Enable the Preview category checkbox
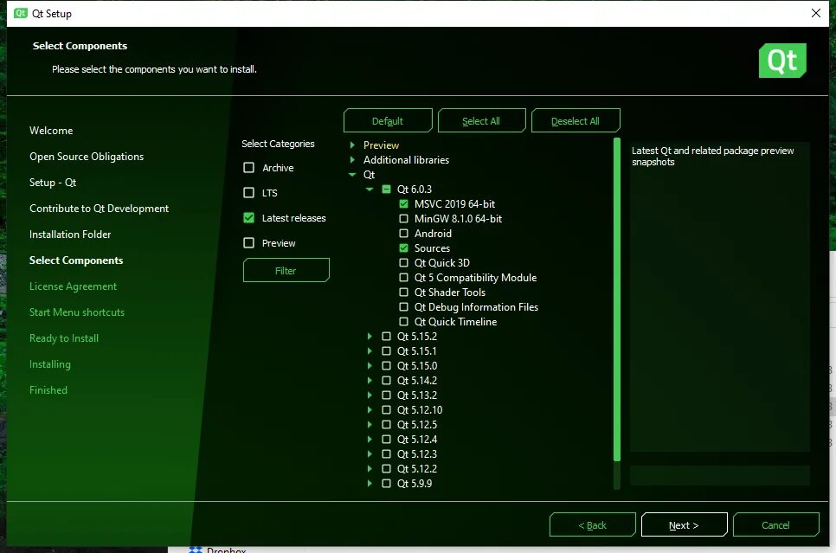The height and width of the screenshot is (553, 836). (248, 242)
